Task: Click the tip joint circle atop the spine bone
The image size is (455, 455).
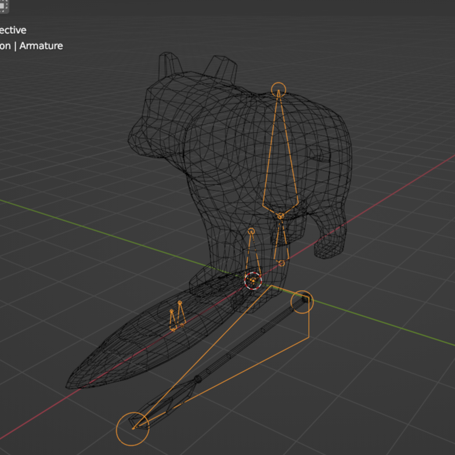Action: point(279,89)
